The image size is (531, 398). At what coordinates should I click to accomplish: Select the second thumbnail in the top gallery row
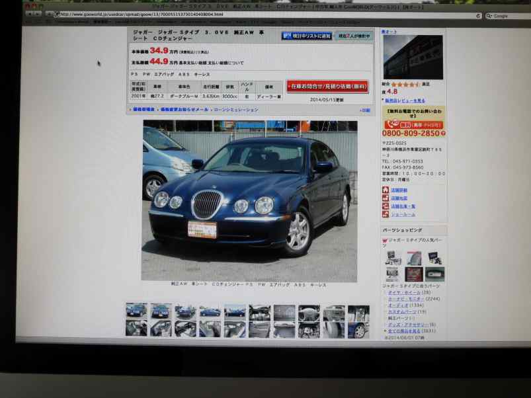pyautogui.click(x=161, y=311)
